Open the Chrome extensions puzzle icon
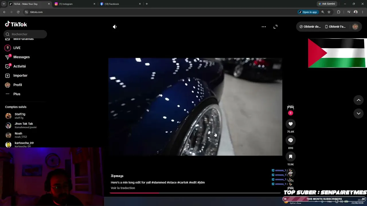Screen dimensions: 367x206 339,12
